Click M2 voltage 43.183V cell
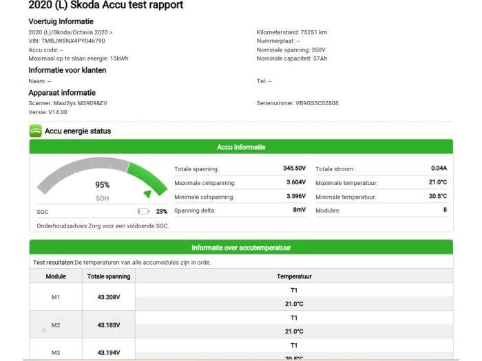This screenshot has width=482, height=361. click(109, 325)
